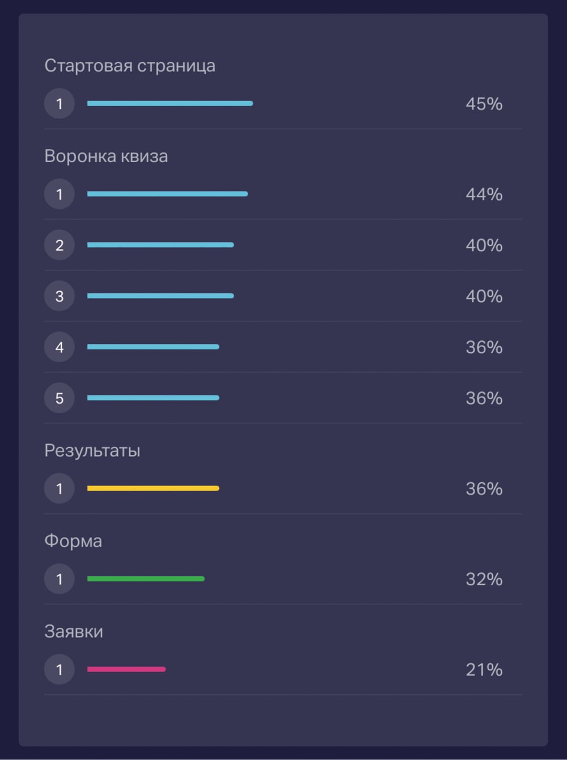Click step 1 badge under Форма
Image resolution: width=567 pixels, height=760 pixels.
click(x=60, y=579)
